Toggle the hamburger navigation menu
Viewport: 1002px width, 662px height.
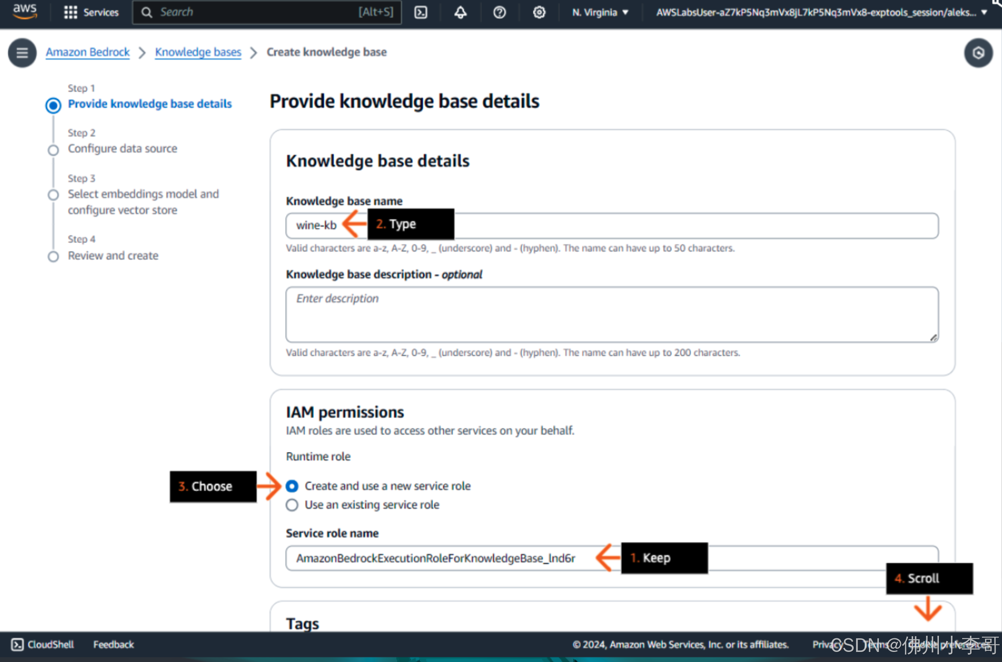click(23, 53)
